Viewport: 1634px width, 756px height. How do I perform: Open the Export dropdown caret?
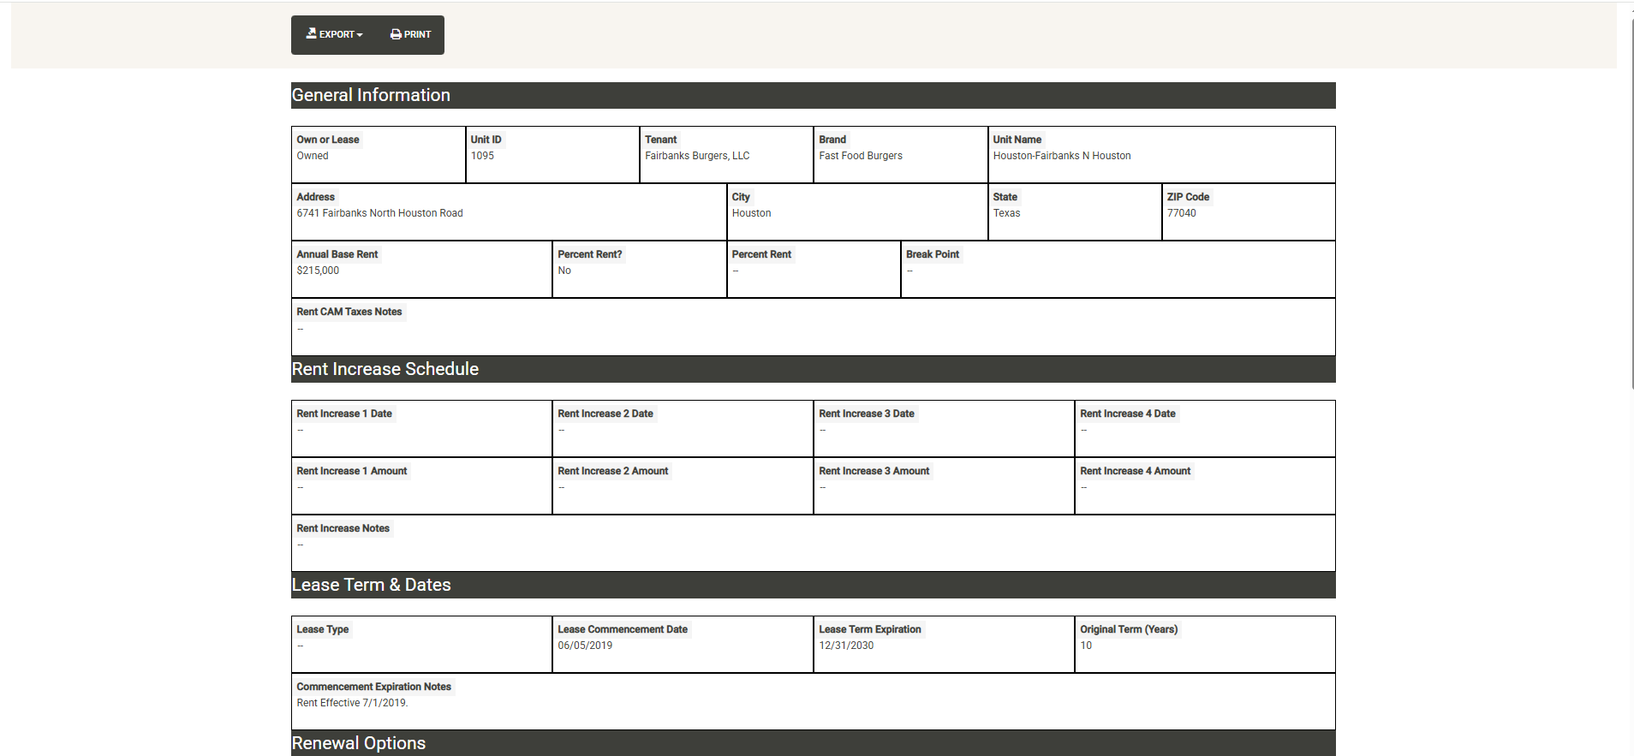pyautogui.click(x=360, y=35)
